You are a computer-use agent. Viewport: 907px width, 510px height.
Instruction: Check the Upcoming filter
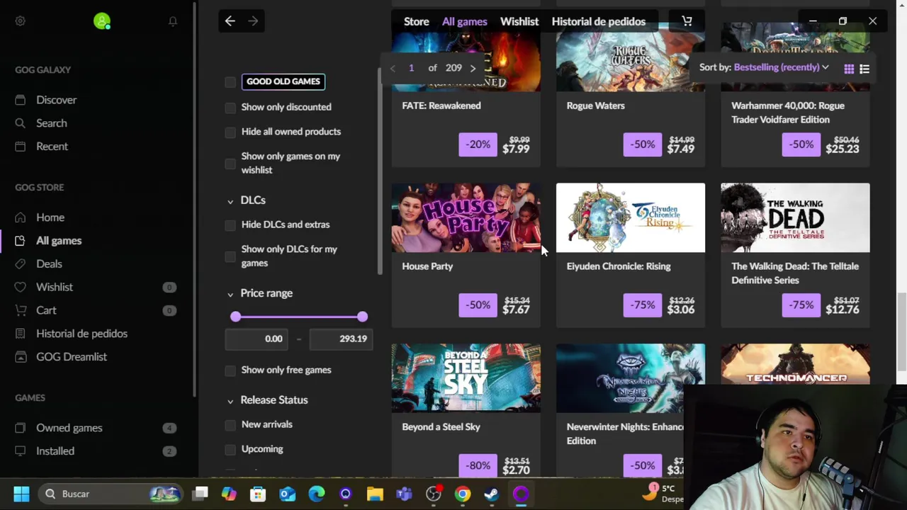(x=230, y=450)
